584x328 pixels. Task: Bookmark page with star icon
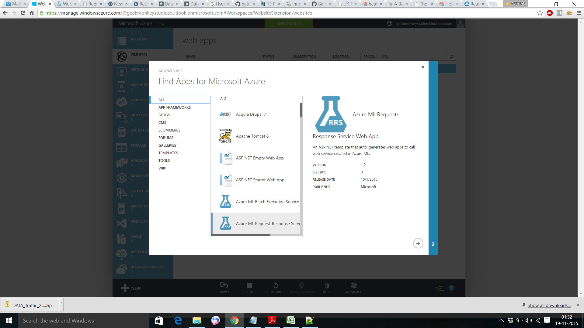tap(540, 13)
